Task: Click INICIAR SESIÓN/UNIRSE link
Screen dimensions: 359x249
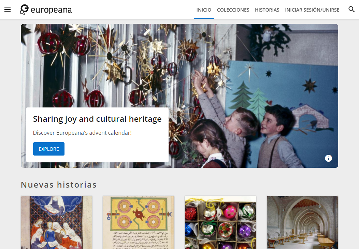Action: pyautogui.click(x=312, y=10)
